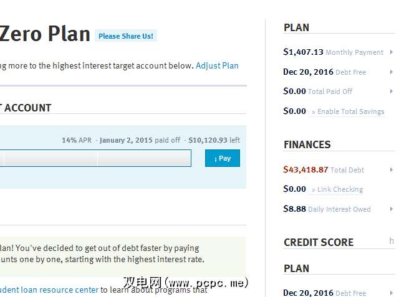
Task: Click the Please Share Us! button
Action: click(x=126, y=36)
